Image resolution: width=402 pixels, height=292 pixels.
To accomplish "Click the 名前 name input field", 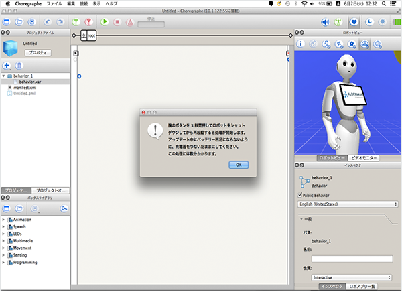I will coord(352,259).
